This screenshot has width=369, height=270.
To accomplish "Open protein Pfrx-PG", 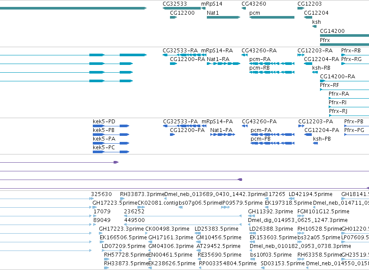I will pyautogui.click(x=354, y=130).
